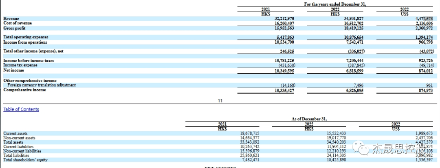
Task: Select the Net income row label
Action: pos(13,70)
